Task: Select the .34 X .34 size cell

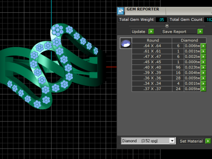Action: click(152, 83)
